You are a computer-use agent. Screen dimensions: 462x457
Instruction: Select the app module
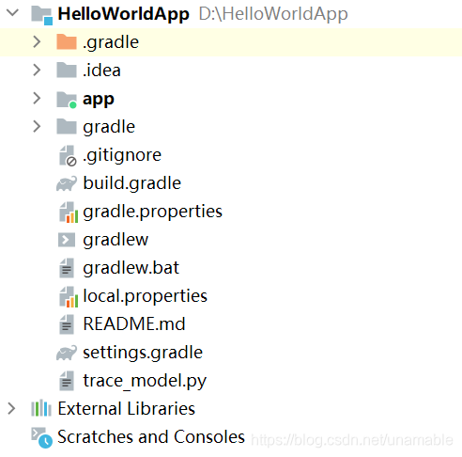(x=99, y=100)
